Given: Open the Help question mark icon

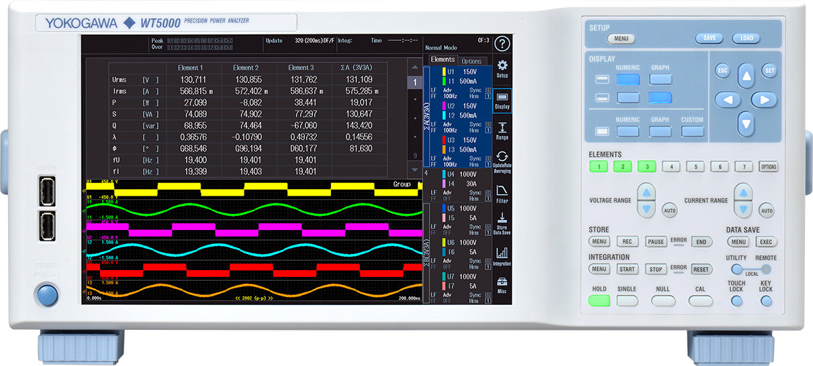Looking at the screenshot, I should [501, 44].
